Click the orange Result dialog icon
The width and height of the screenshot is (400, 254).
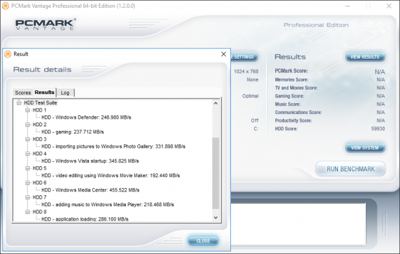click(8, 54)
